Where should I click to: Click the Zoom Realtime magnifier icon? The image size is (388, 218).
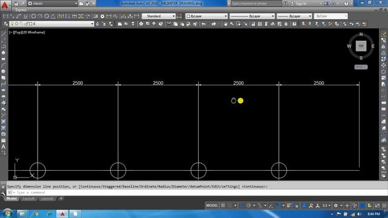point(232,24)
